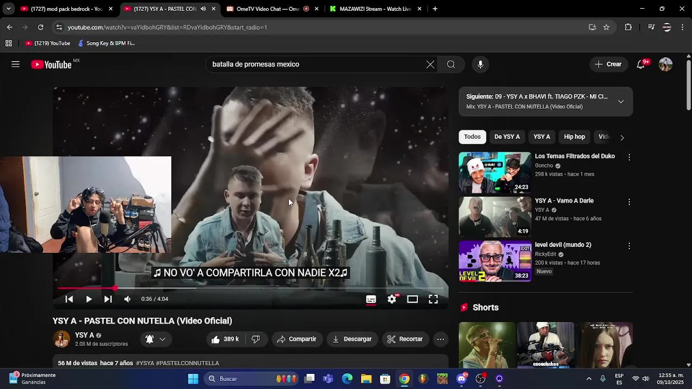This screenshot has width=692, height=389.
Task: Go to the YouTube home logo
Action: tap(51, 64)
